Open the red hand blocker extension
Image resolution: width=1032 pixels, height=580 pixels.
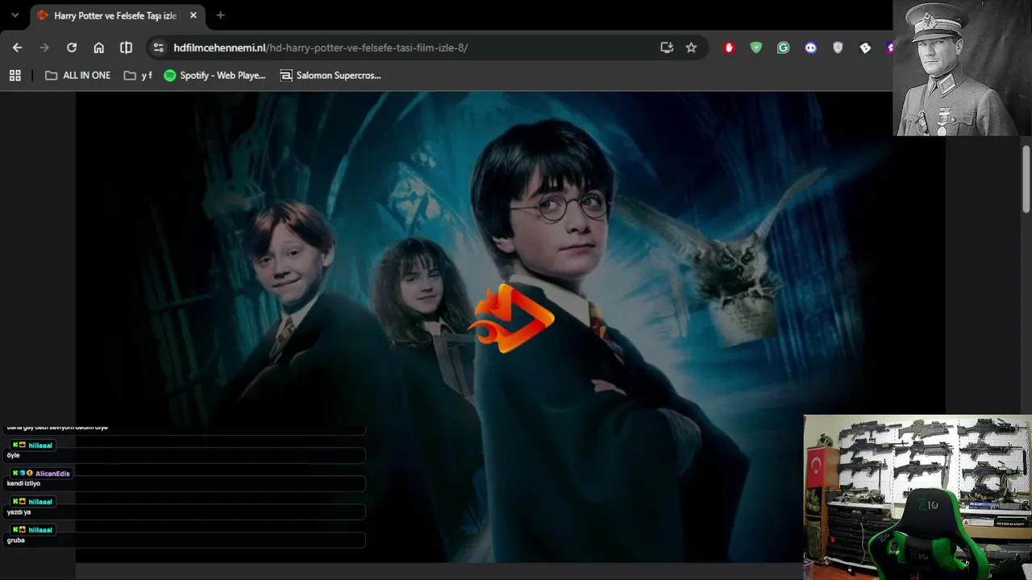click(730, 48)
